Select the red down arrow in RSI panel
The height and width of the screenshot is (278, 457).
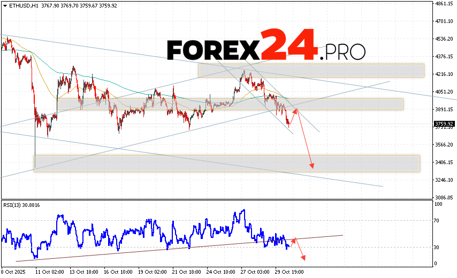(303, 258)
